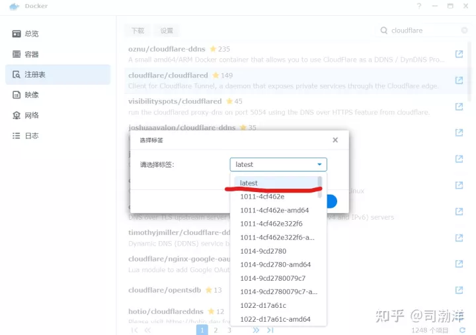Select the hotio/cloudflareddns registry row

[296, 313]
